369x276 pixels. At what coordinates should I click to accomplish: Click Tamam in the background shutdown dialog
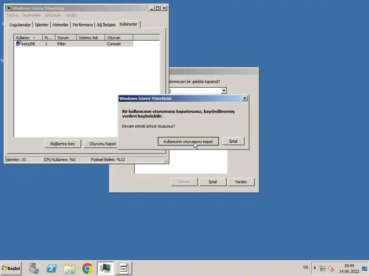184,182
